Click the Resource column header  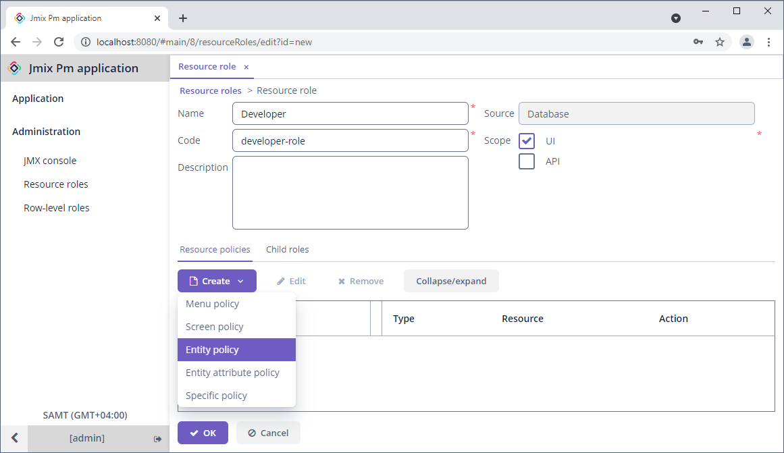point(523,319)
